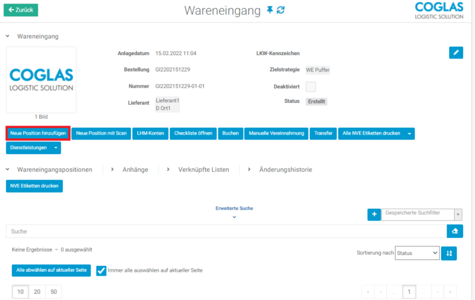
Task: Expand Erweiterte Suche section
Action: click(x=234, y=212)
